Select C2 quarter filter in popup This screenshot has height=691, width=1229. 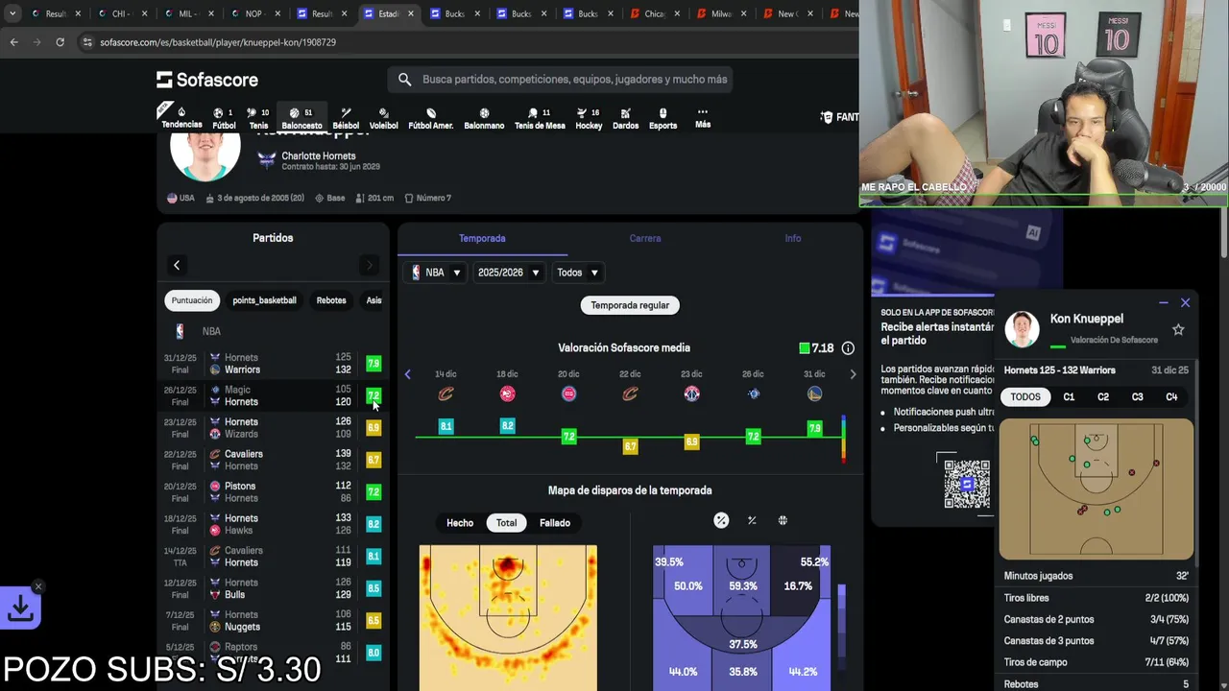(x=1103, y=396)
